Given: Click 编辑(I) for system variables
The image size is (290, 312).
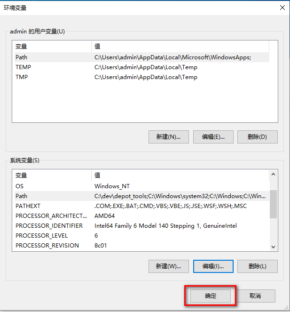Looking at the screenshot, I should (x=213, y=266).
